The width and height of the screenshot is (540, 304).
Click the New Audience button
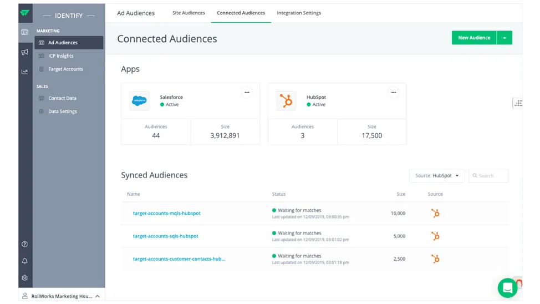click(474, 38)
